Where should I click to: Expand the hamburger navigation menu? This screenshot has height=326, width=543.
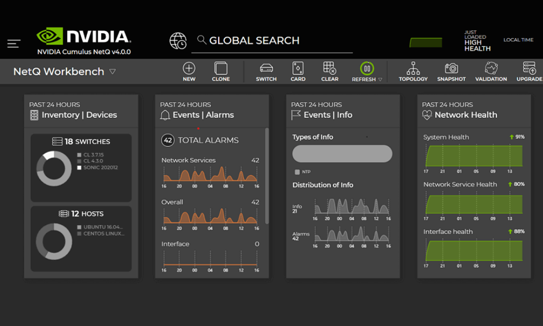click(13, 43)
